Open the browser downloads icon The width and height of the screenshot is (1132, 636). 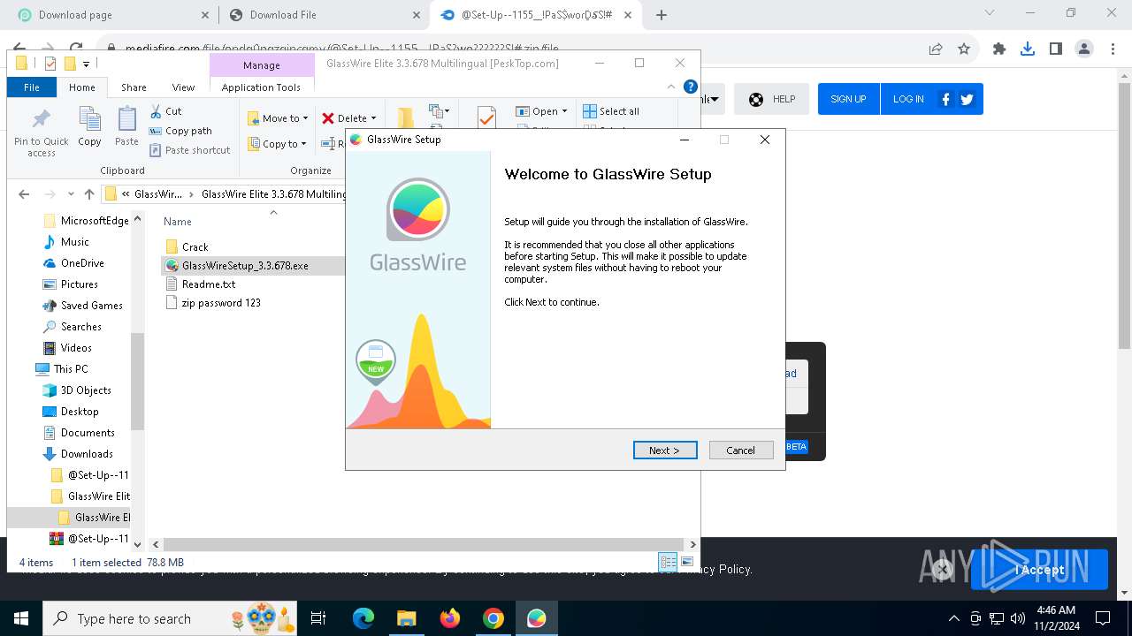tap(1028, 49)
